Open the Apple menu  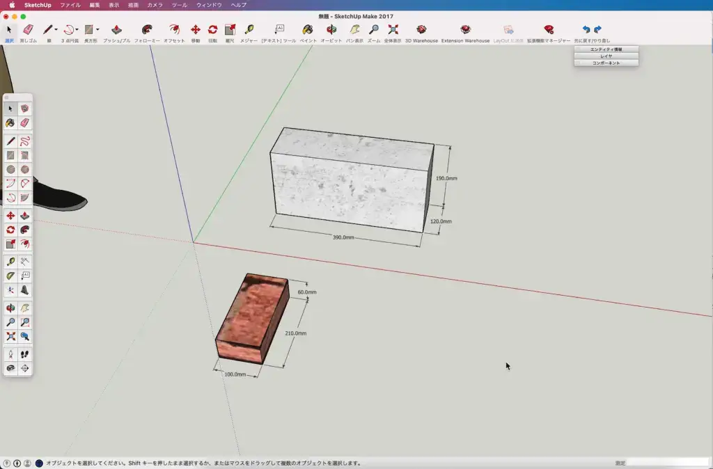pyautogui.click(x=13, y=5)
